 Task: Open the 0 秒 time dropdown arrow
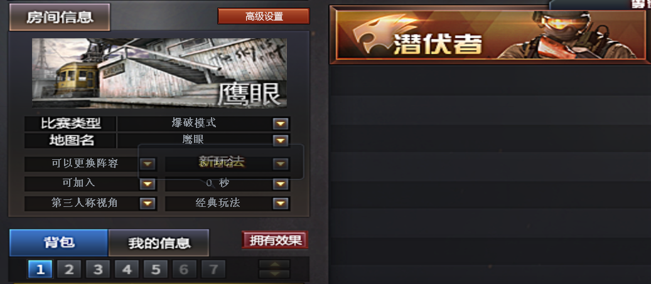tap(281, 184)
